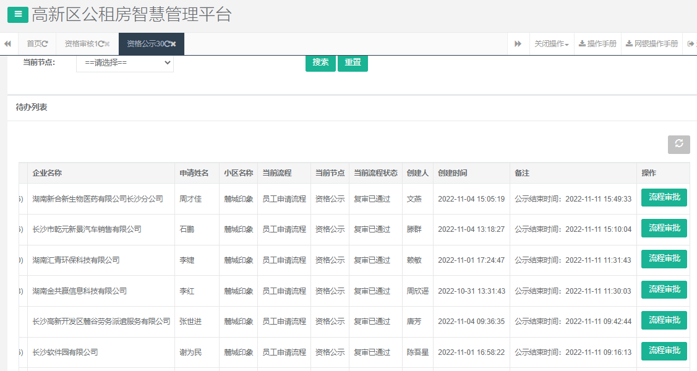Click the refresh icon inside the 首页 tab
Viewport: 697px width, 371px height.
click(46, 44)
